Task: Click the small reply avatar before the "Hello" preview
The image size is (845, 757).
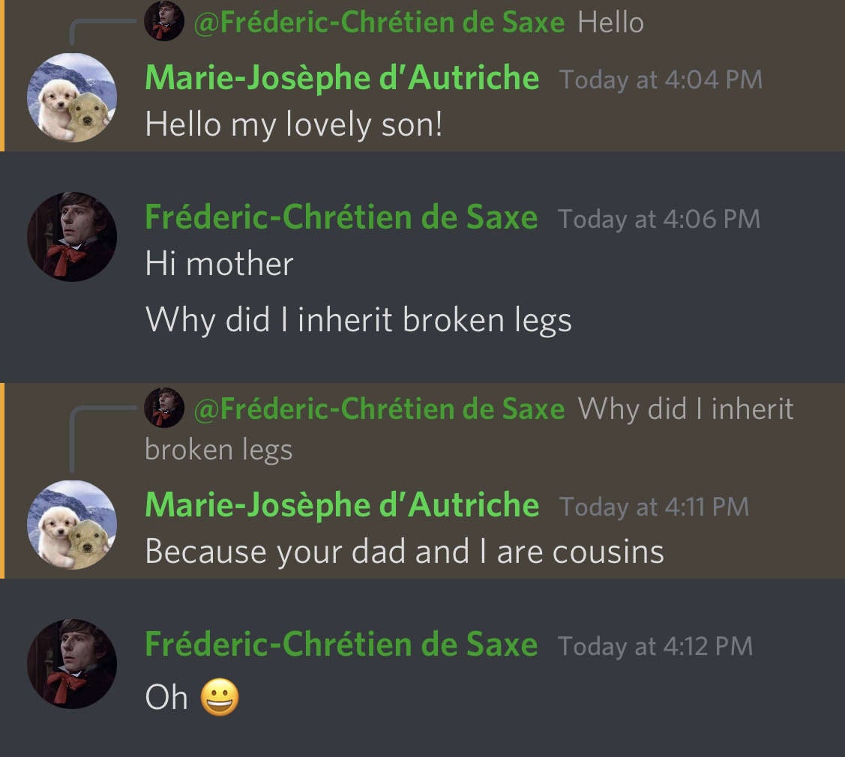Action: (x=163, y=21)
